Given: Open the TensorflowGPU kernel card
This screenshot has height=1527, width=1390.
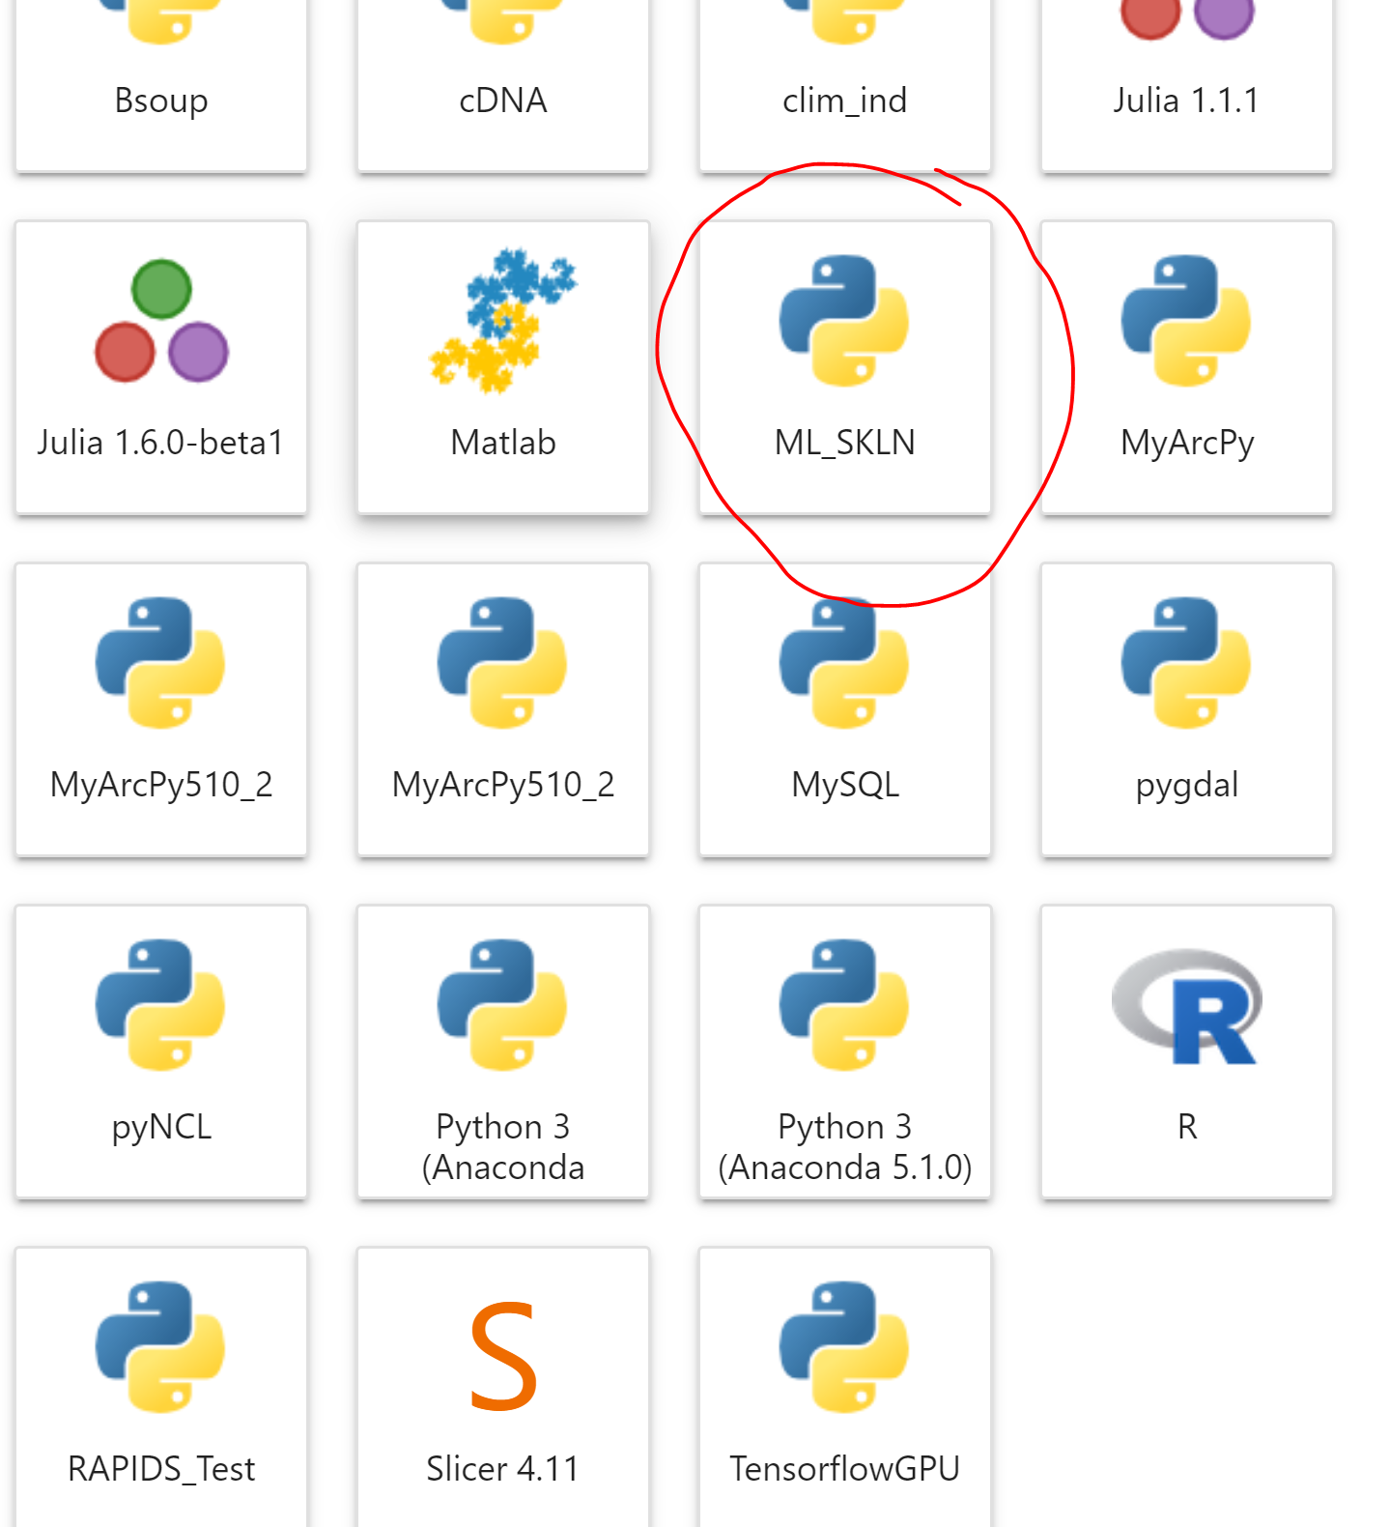Looking at the screenshot, I should 845,1388.
